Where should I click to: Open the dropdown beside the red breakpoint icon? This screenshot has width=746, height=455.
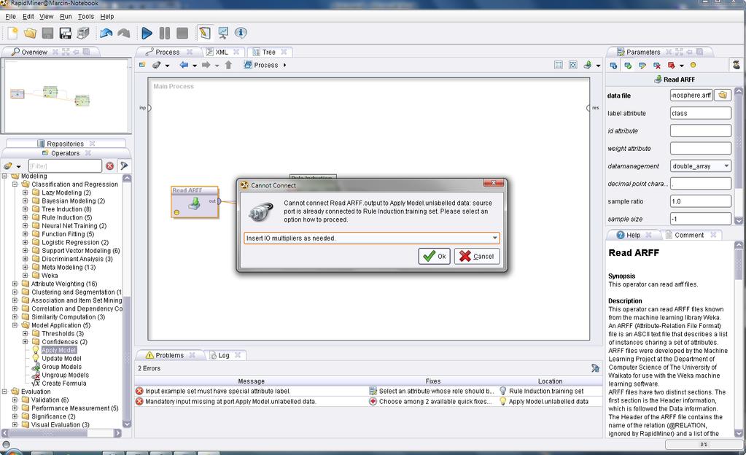coord(682,66)
